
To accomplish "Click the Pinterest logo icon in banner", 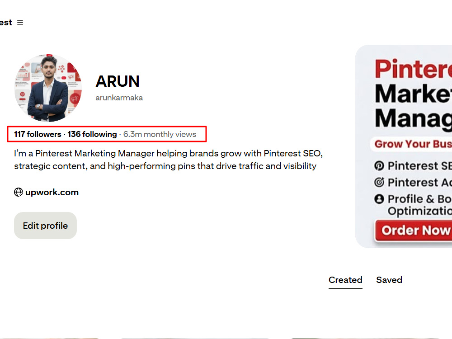I will [379, 166].
